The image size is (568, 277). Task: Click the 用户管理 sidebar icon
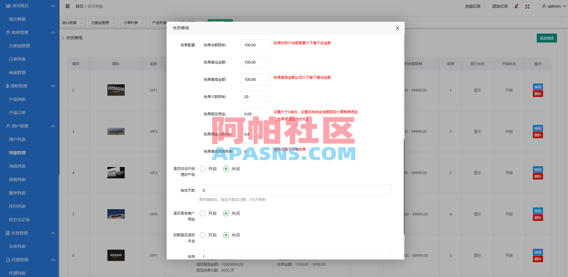tap(8, 126)
